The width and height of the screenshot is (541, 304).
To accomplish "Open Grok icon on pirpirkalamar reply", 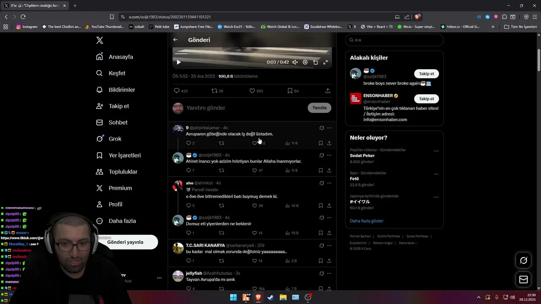I will (322, 128).
